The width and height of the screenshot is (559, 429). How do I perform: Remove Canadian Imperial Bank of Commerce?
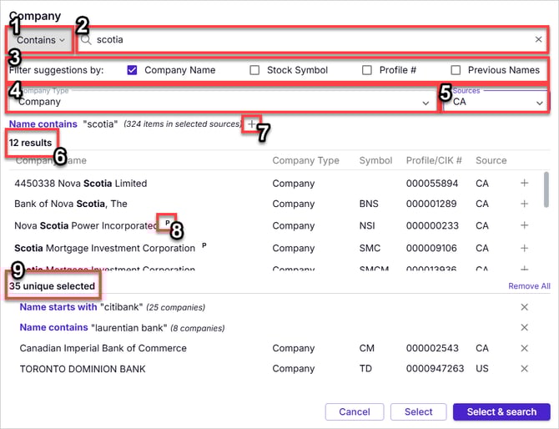pos(524,348)
